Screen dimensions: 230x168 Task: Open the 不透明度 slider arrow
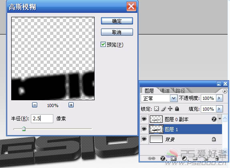(x=219, y=98)
